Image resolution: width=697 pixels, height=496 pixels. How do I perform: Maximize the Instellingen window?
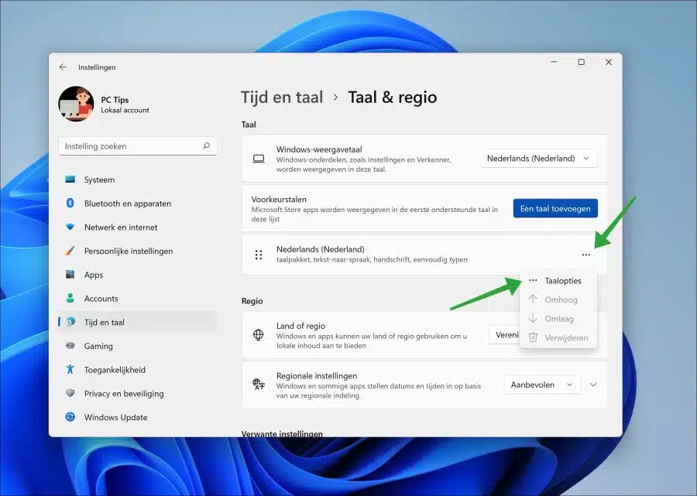click(581, 62)
